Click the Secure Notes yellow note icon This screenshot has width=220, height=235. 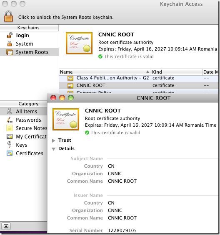10,128
